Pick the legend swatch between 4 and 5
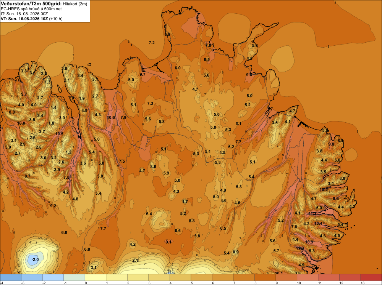382x285 pixels. [x=180, y=277]
